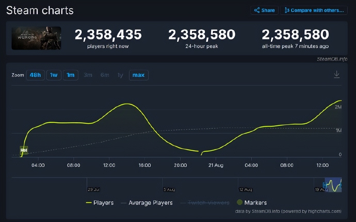Click the 16:00 x-axis label

[x=145, y=165]
